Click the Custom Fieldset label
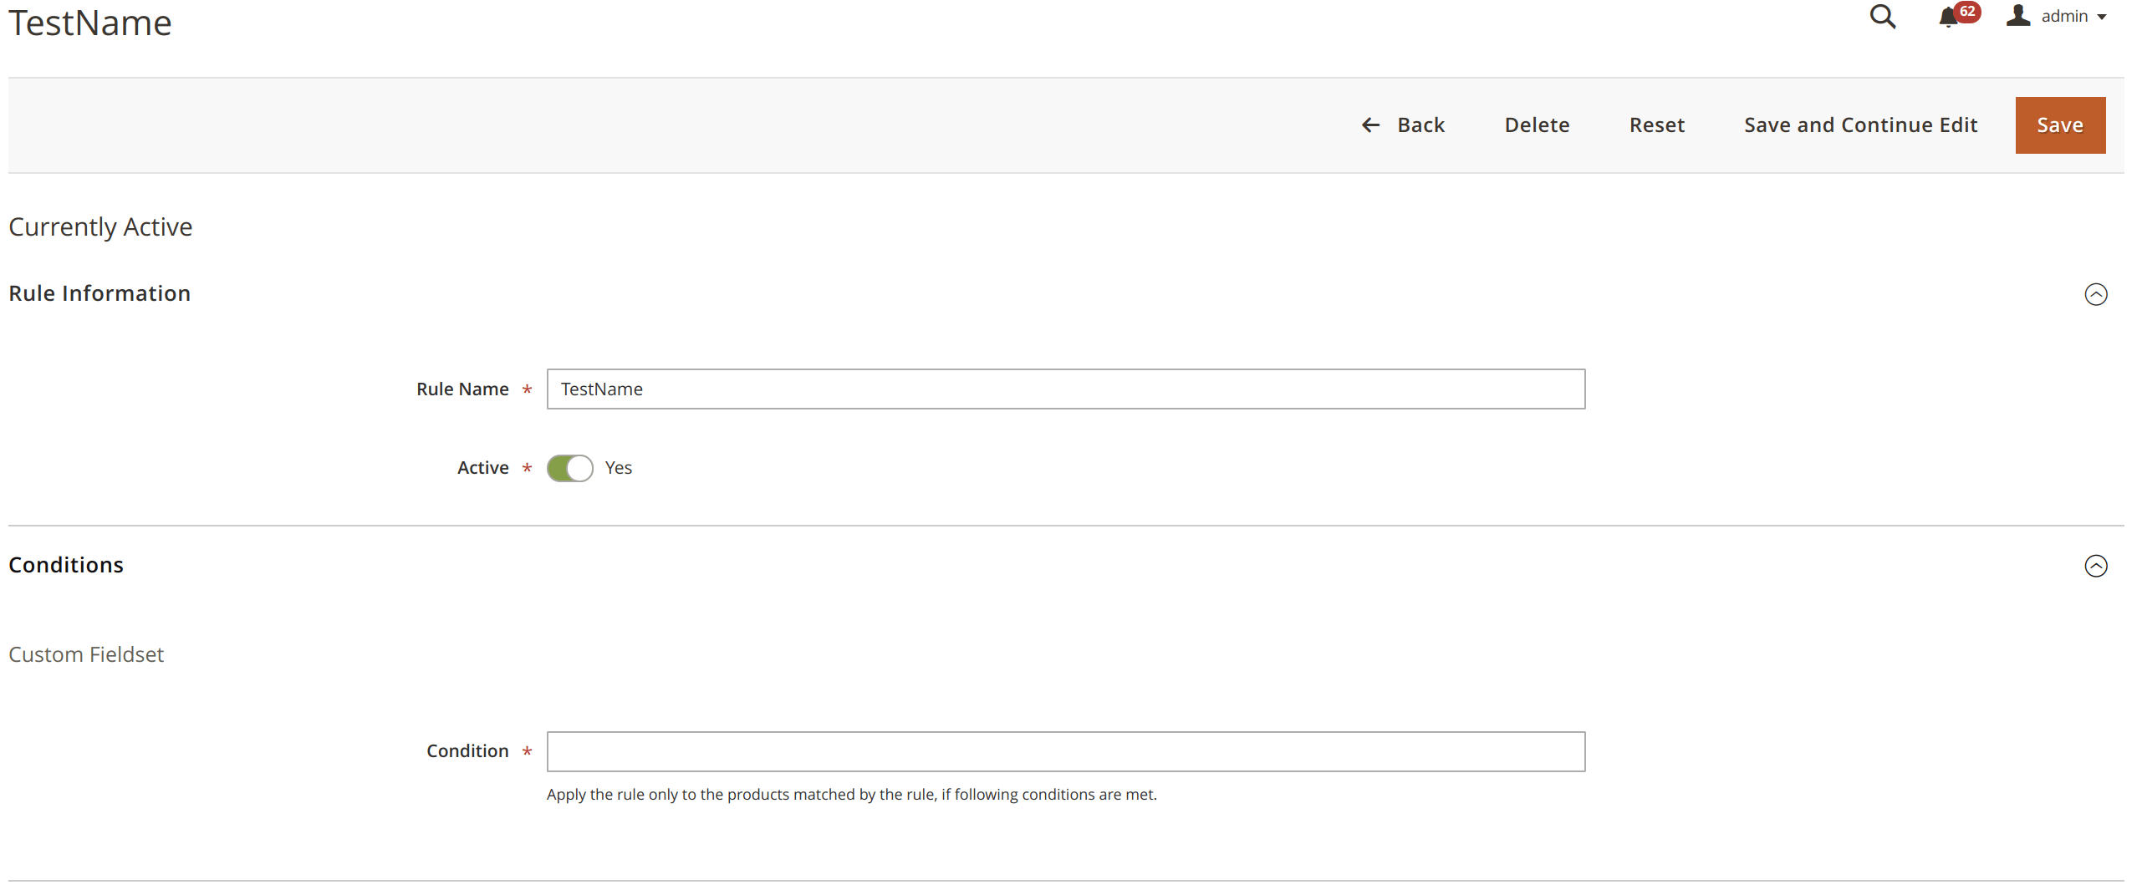 click(86, 654)
